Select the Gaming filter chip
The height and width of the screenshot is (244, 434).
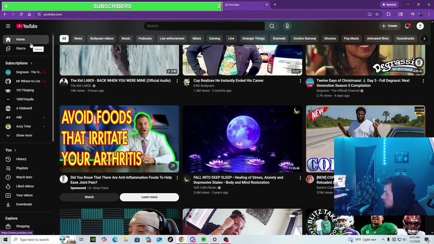point(214,39)
